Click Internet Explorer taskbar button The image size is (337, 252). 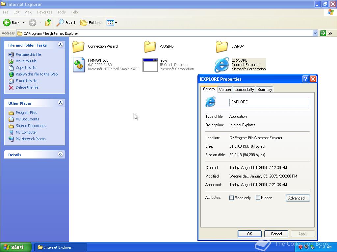coord(61,247)
